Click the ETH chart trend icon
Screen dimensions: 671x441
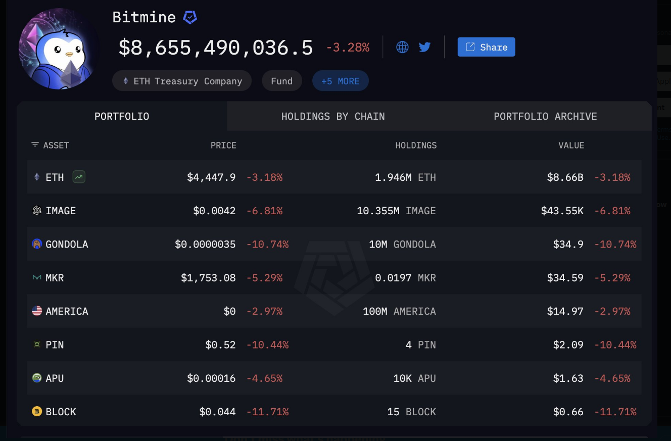click(x=79, y=177)
